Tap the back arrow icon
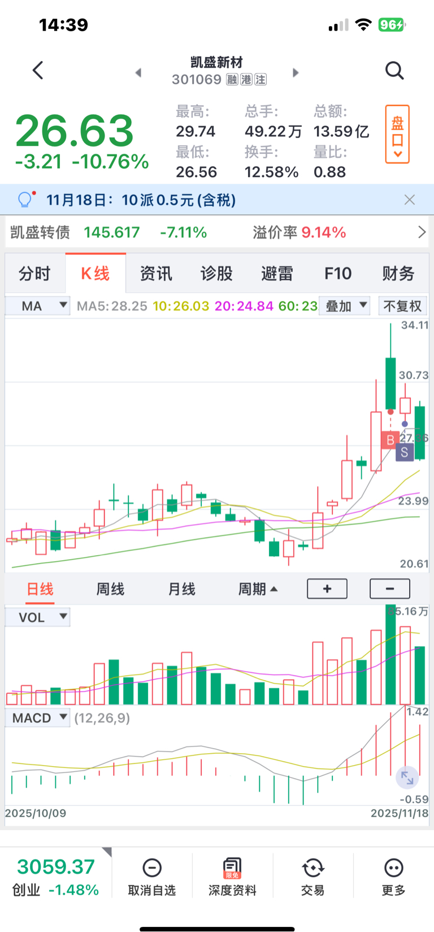The image size is (434, 932). (x=38, y=71)
